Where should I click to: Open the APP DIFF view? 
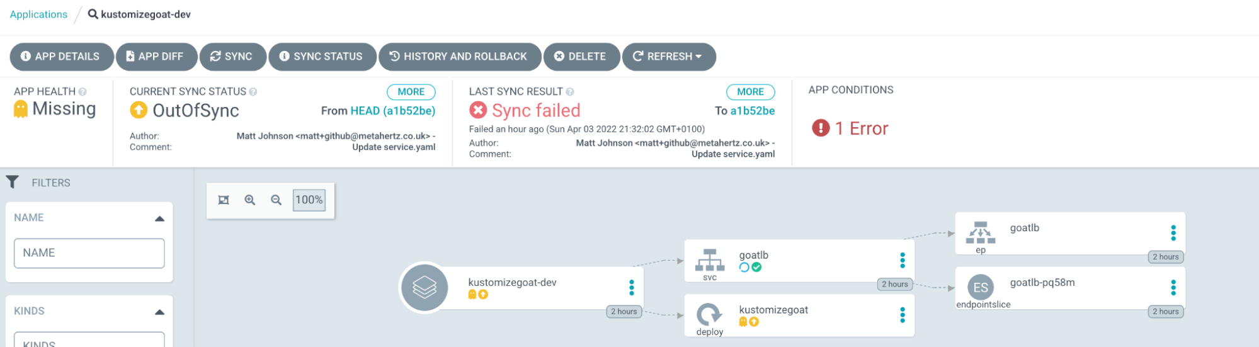[x=156, y=57]
